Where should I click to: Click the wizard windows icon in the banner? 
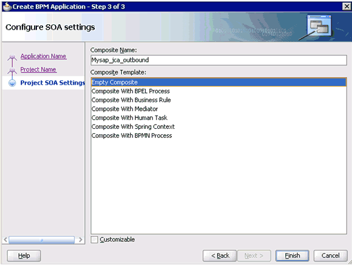(x=319, y=26)
